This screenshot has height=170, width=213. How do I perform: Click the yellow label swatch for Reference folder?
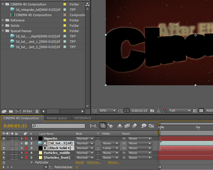[65, 20]
